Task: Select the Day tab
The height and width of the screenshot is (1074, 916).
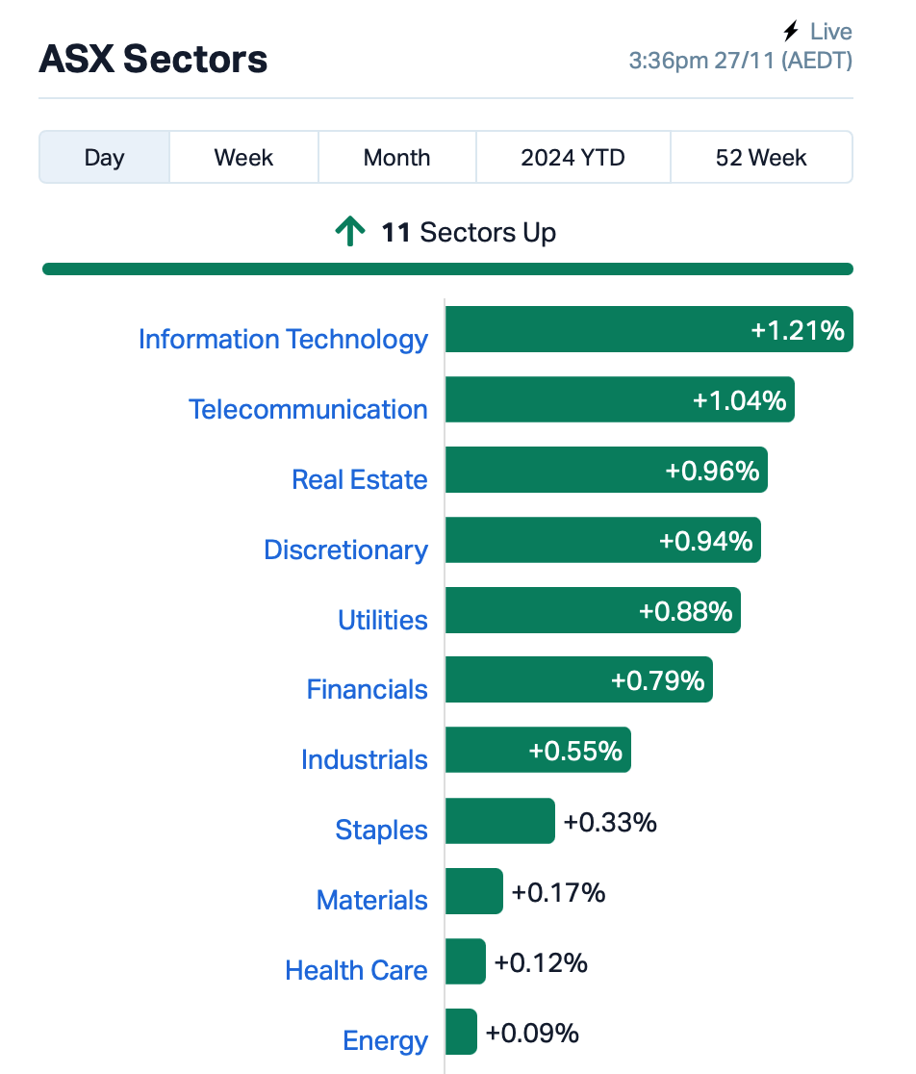Action: [104, 158]
